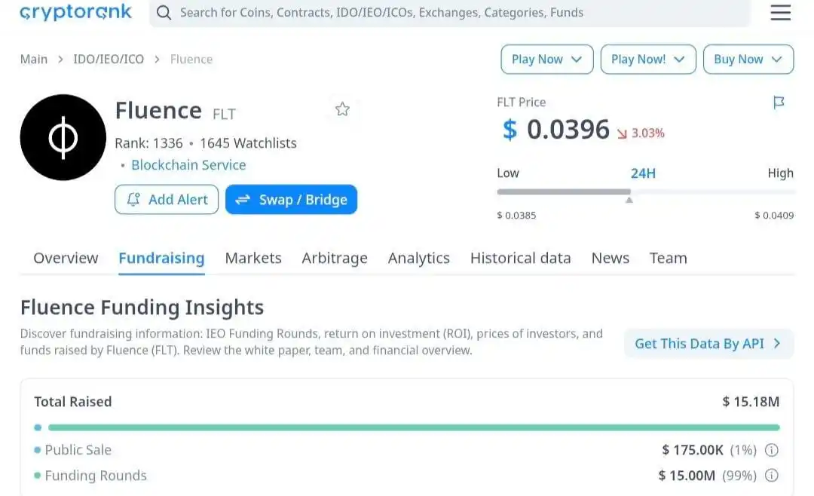Go to IDO/IEO/ICO breadcrumb
Screen dimensions: 814x496
[109, 60]
